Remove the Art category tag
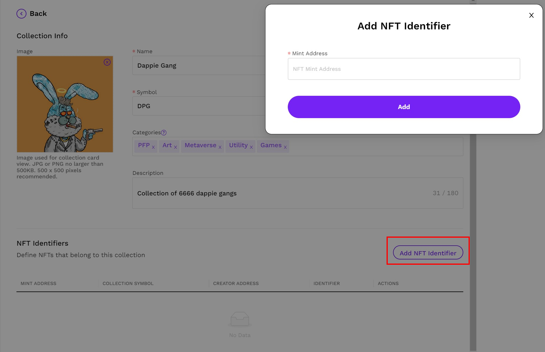Image resolution: width=545 pixels, height=352 pixels. [175, 147]
